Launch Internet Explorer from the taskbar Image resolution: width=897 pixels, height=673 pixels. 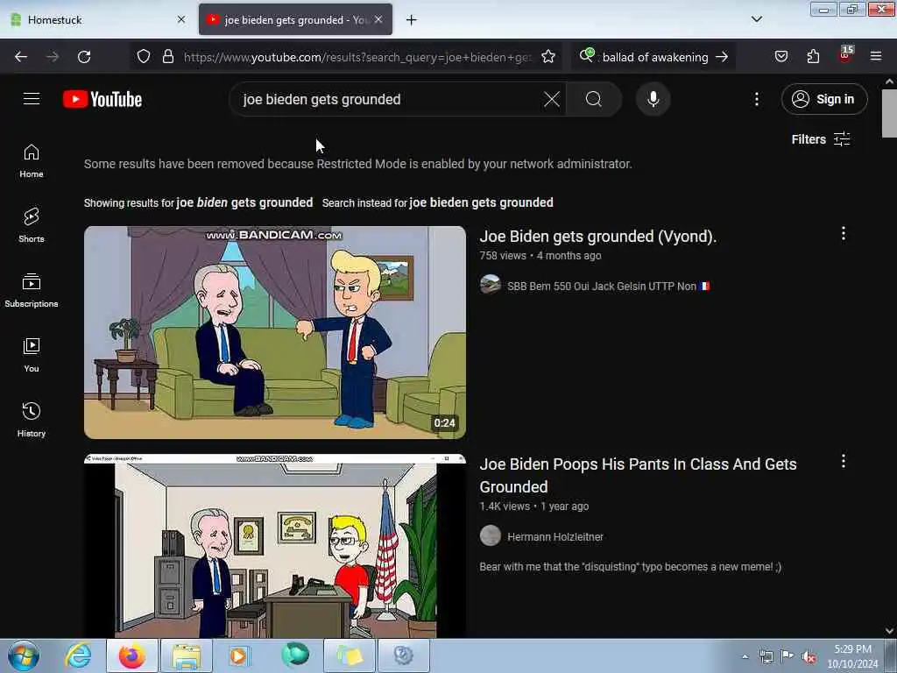click(78, 655)
